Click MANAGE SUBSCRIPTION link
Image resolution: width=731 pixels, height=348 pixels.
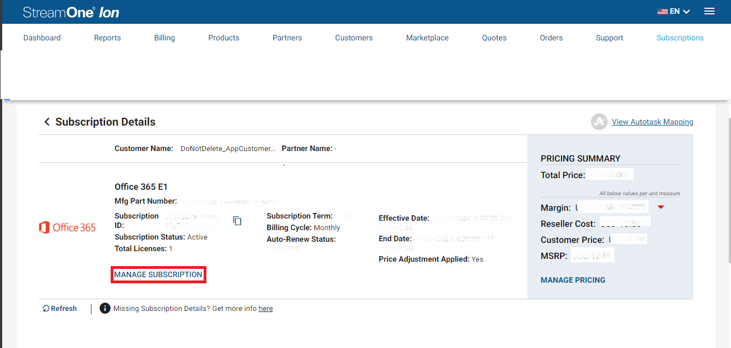158,274
